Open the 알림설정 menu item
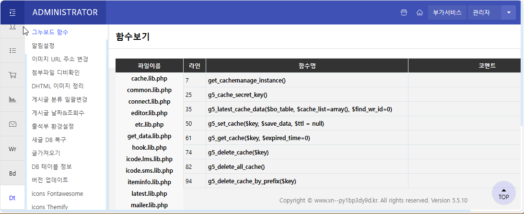Viewport: 524px width, 214px height. 43,46
